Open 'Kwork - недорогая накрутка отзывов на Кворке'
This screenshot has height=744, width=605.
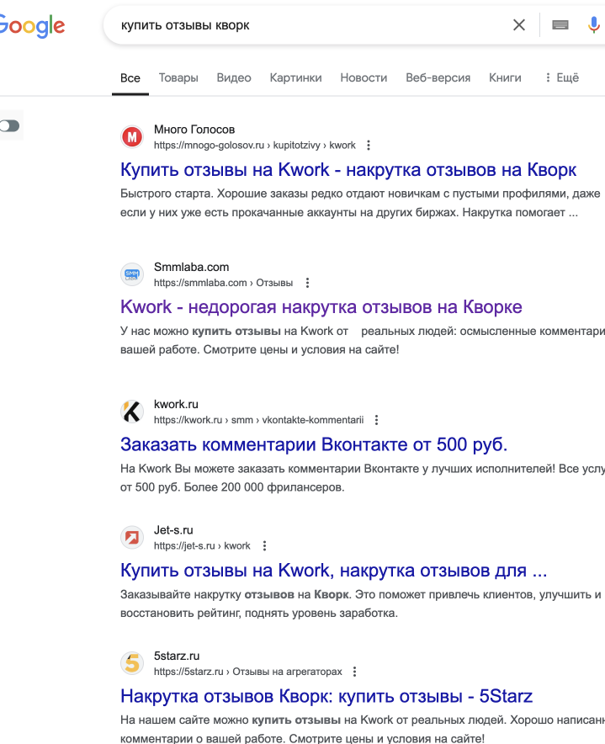click(321, 307)
